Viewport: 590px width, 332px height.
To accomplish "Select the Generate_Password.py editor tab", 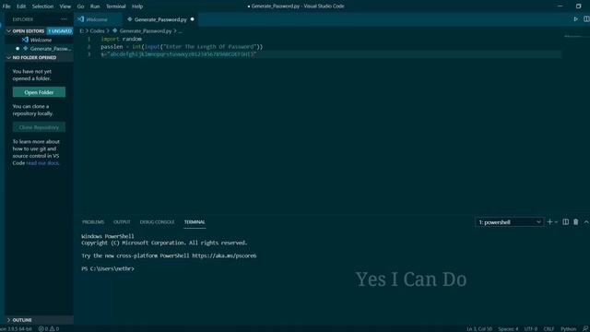I will pos(160,19).
